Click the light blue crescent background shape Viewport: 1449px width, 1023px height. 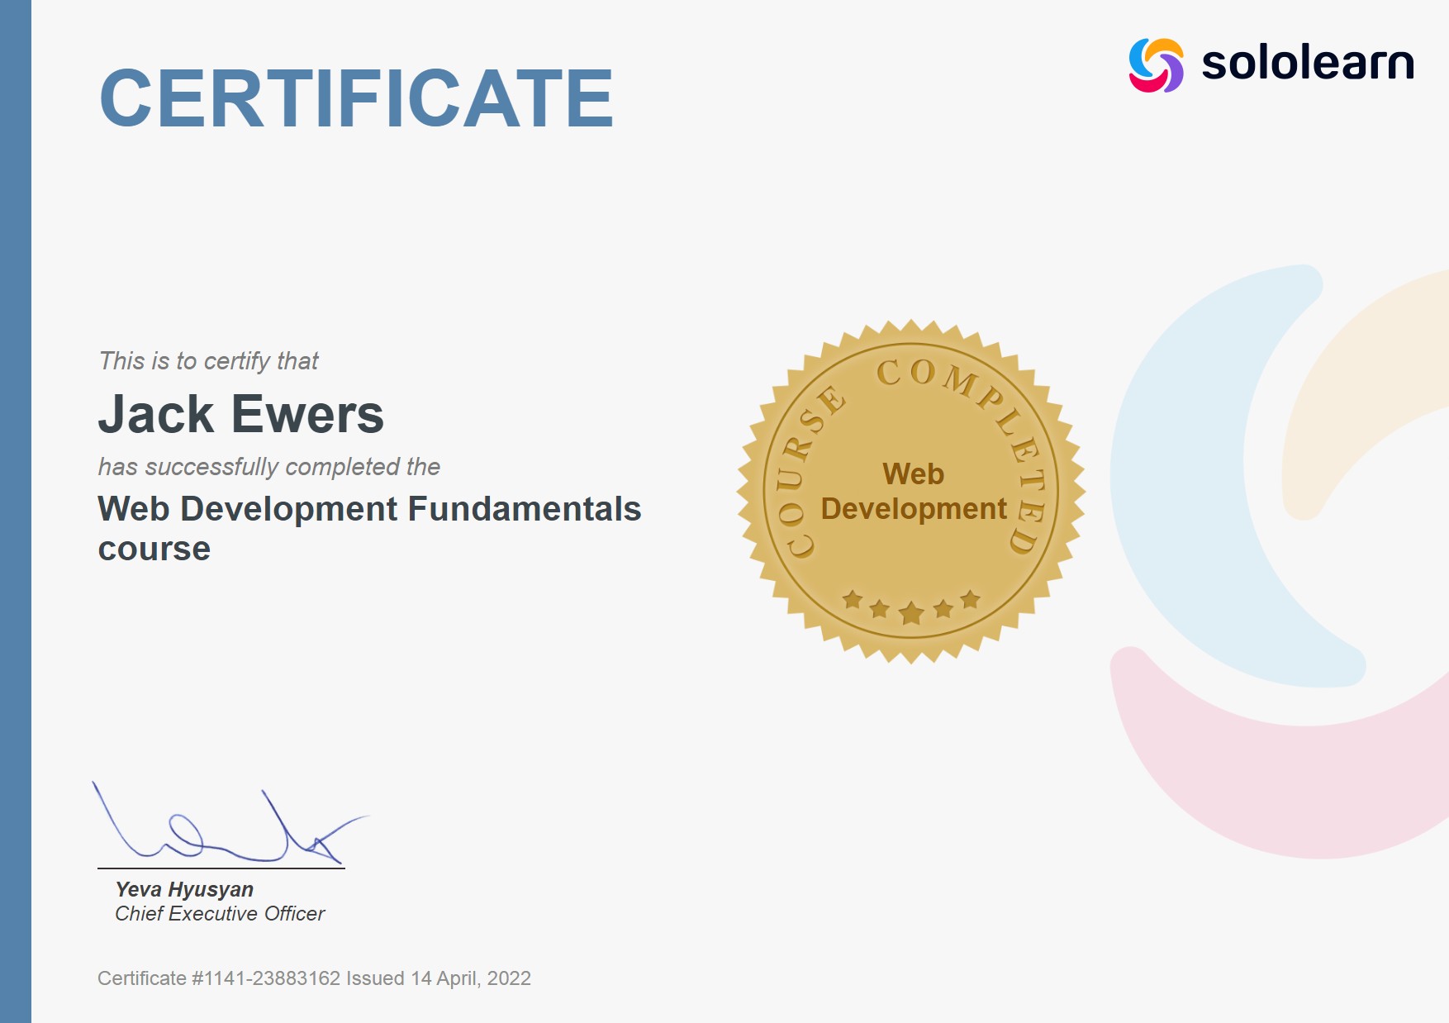pyautogui.click(x=1173, y=496)
